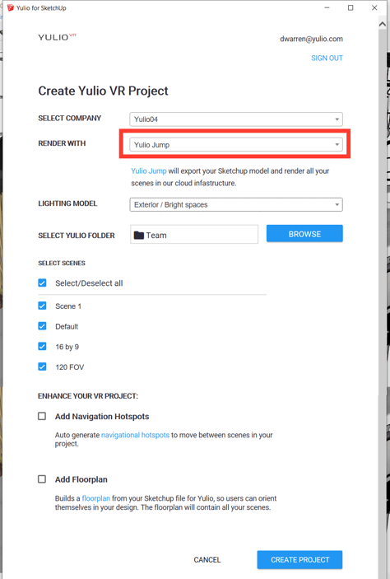Click the Yulio folder path field
The width and height of the screenshot is (390, 579).
194,235
